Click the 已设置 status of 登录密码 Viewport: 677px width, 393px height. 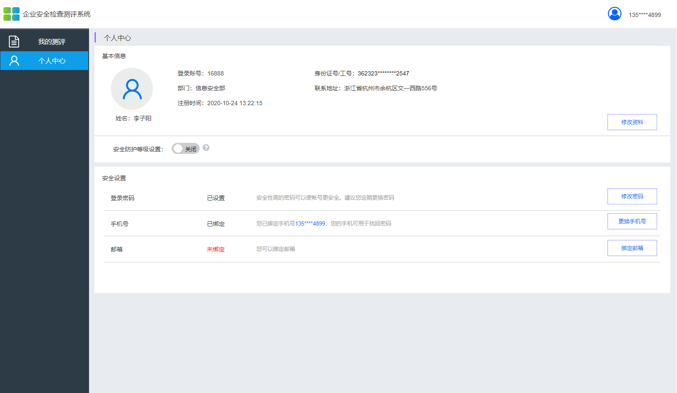(216, 198)
